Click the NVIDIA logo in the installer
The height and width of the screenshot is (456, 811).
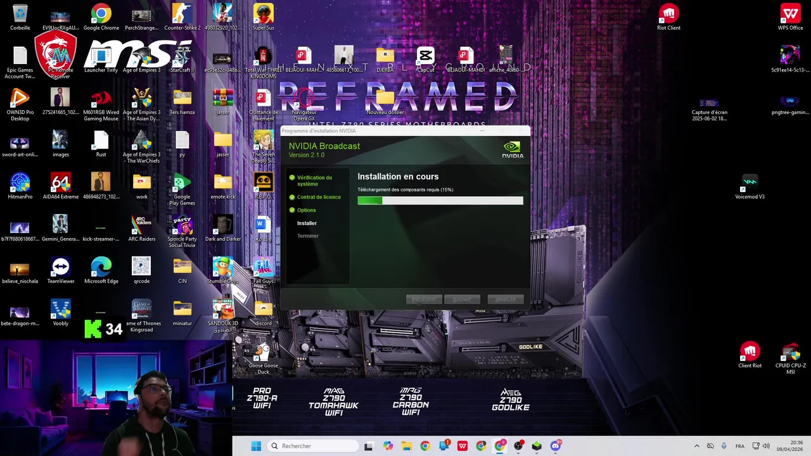(x=512, y=150)
